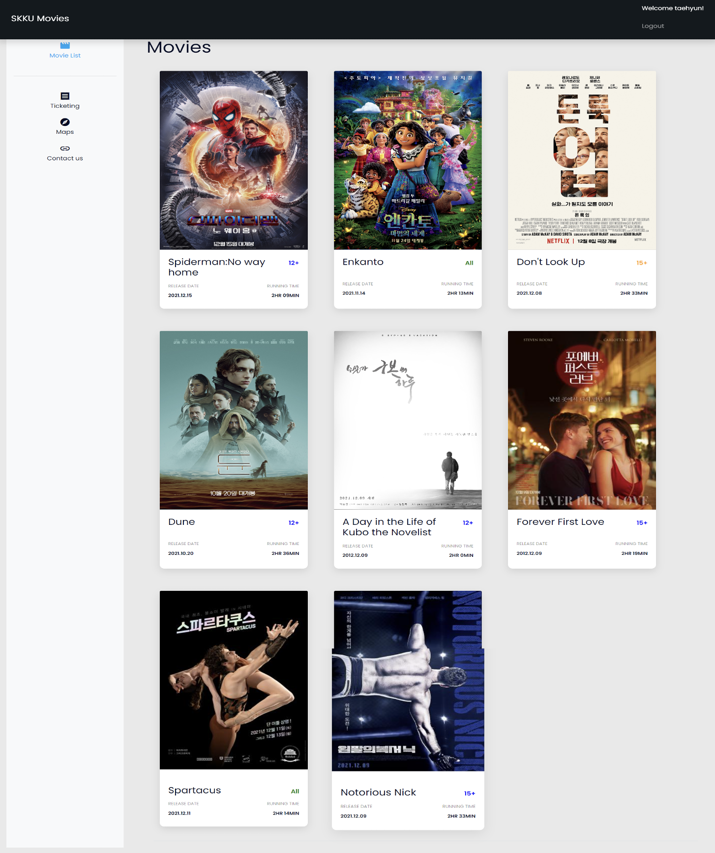715x853 pixels.
Task: Open the Dune movie poster
Action: tap(234, 420)
